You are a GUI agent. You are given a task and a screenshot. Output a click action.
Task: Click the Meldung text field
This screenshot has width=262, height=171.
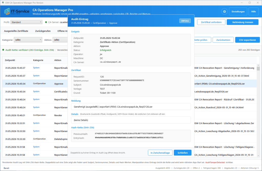point(131,107)
